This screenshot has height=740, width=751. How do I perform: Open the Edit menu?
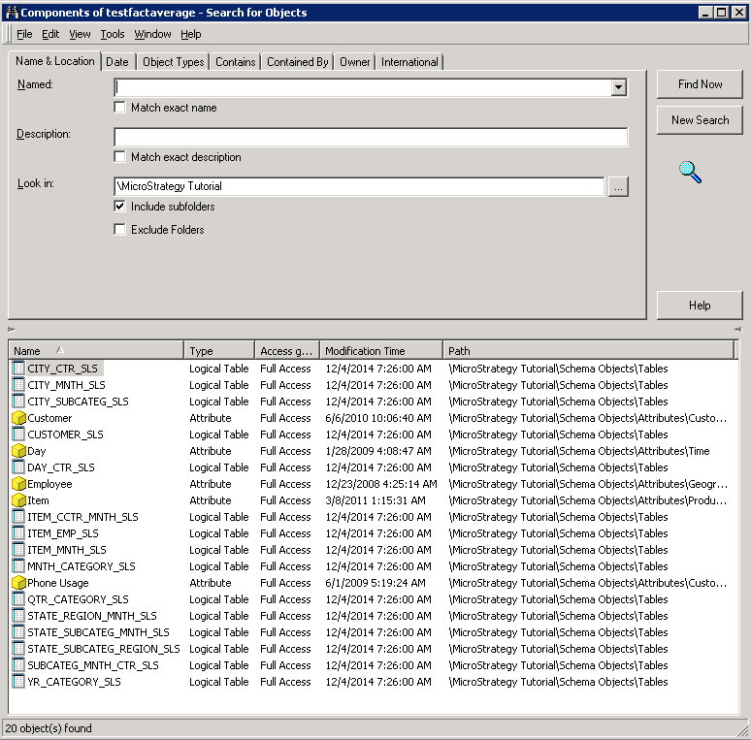click(50, 34)
